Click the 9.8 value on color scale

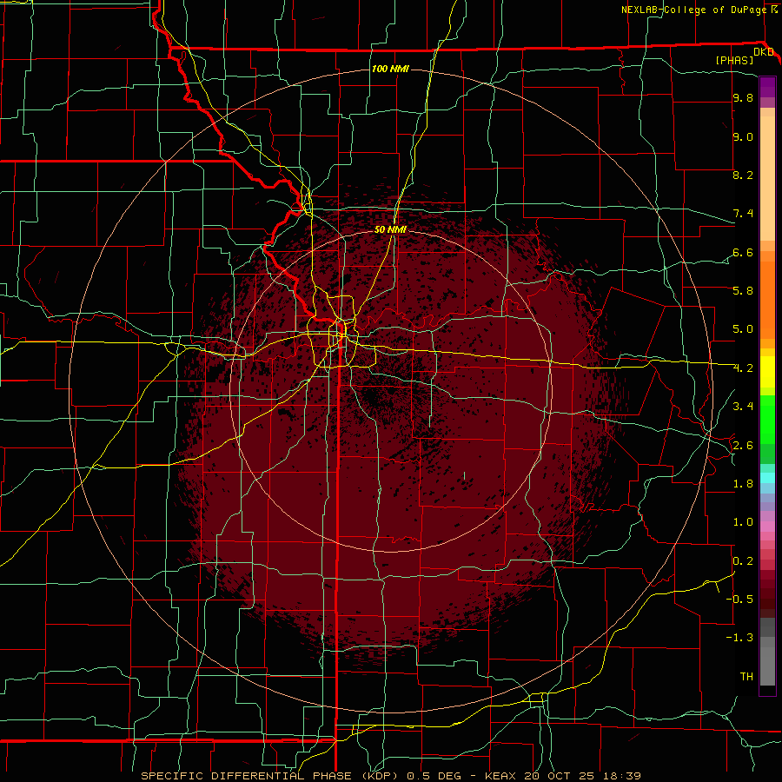(743, 97)
